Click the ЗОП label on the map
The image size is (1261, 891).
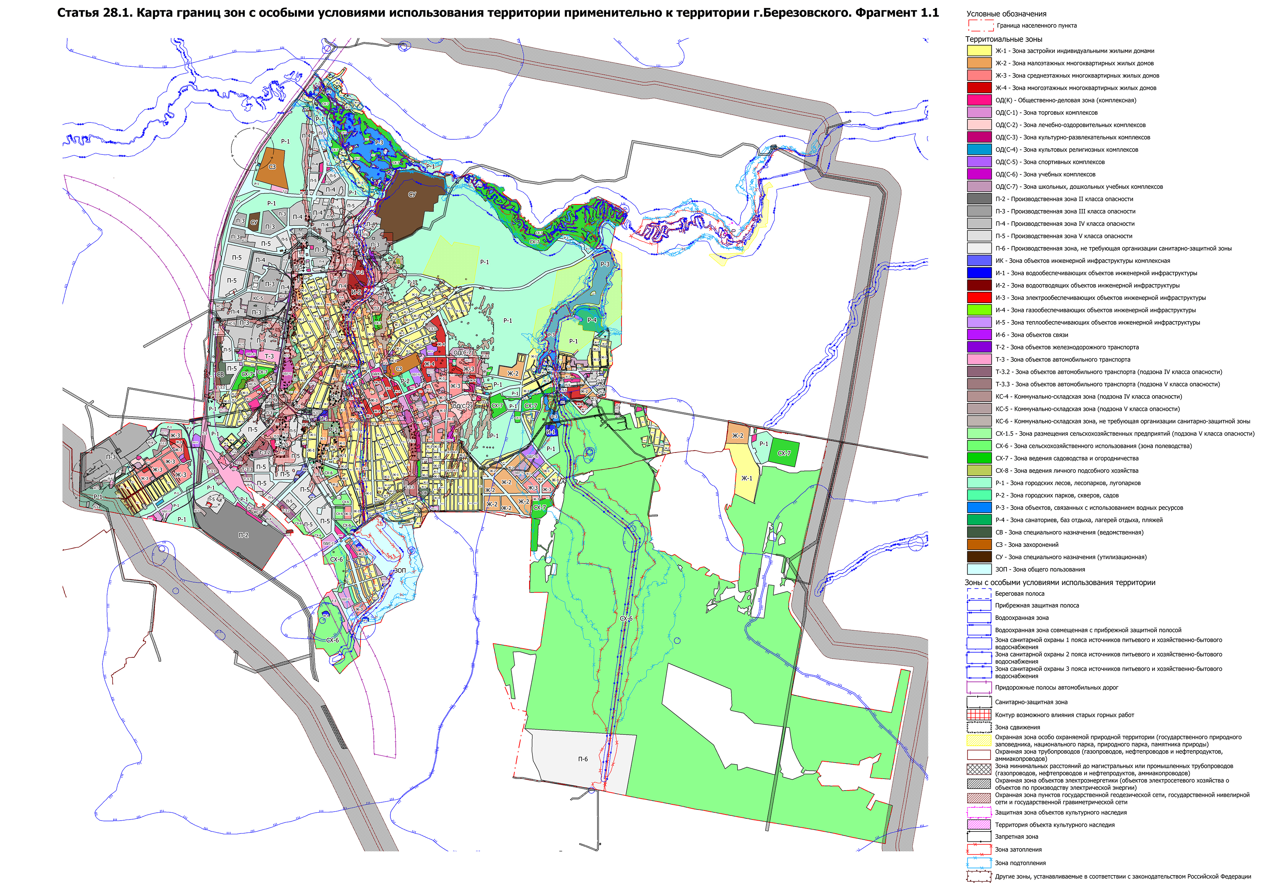[x=400, y=571]
